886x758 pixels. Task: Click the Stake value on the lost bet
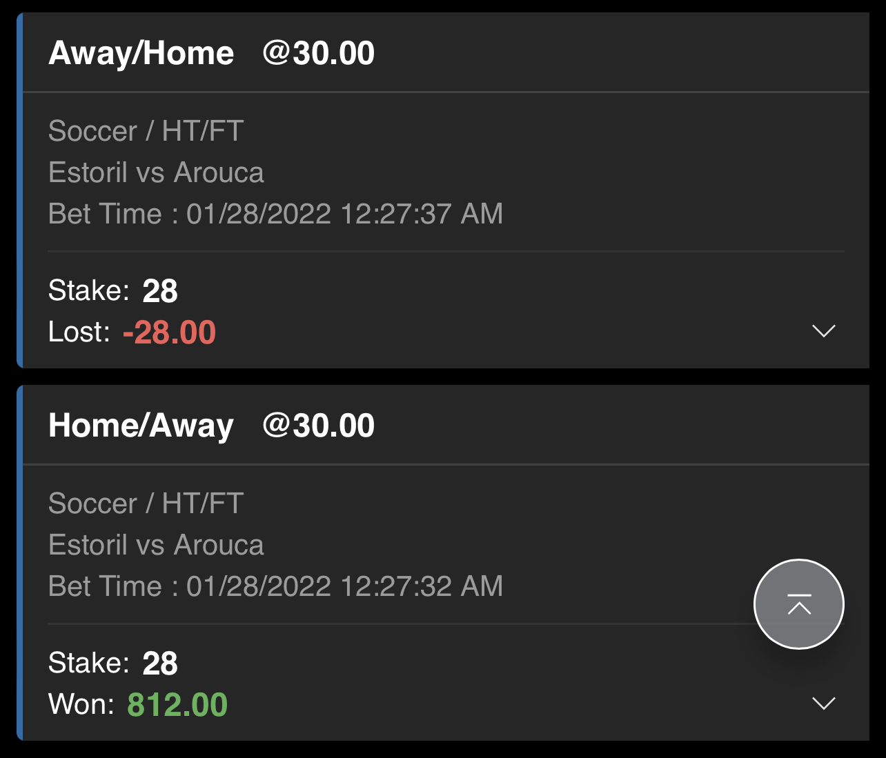tap(160, 291)
